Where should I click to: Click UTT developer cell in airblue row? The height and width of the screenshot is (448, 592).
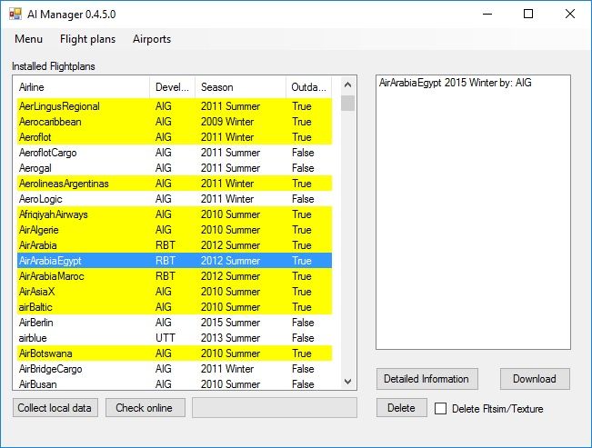166,338
